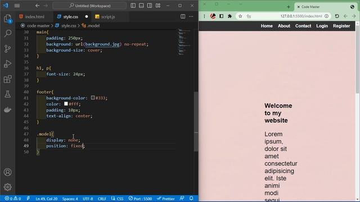Open the Docker view in activity bar
This screenshot has height=202, width=360.
coord(7,110)
